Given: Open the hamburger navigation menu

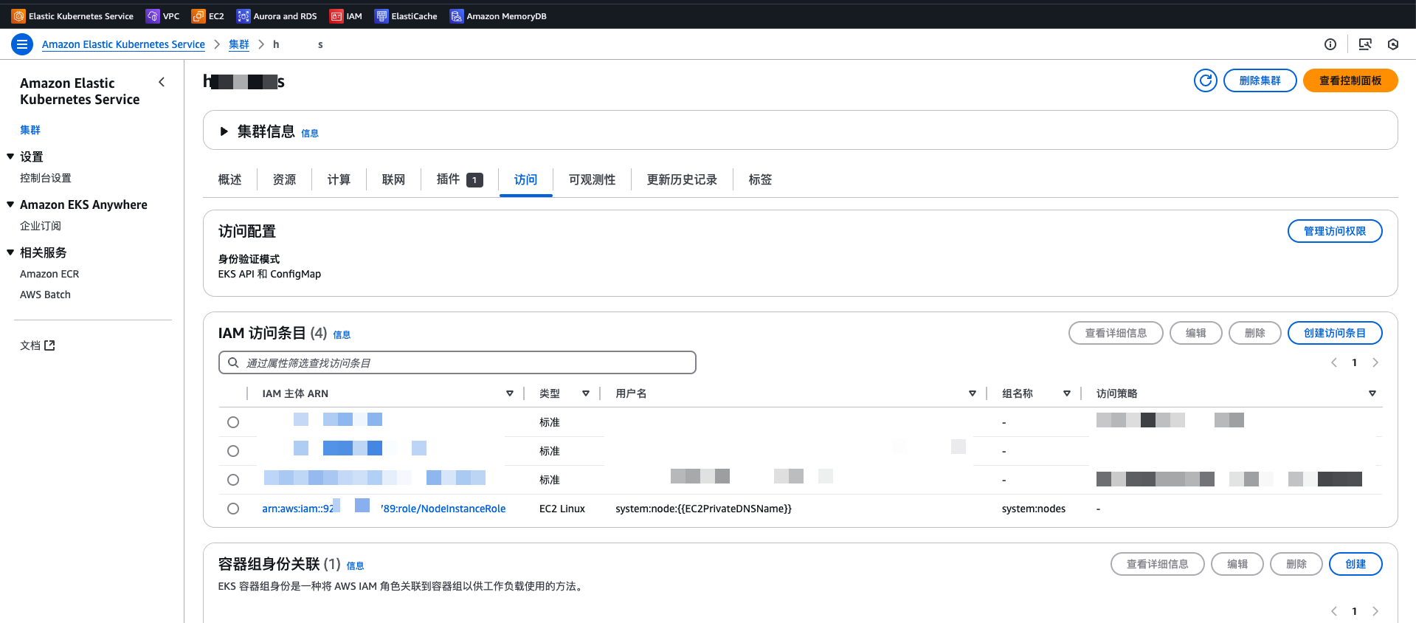Looking at the screenshot, I should 22,44.
